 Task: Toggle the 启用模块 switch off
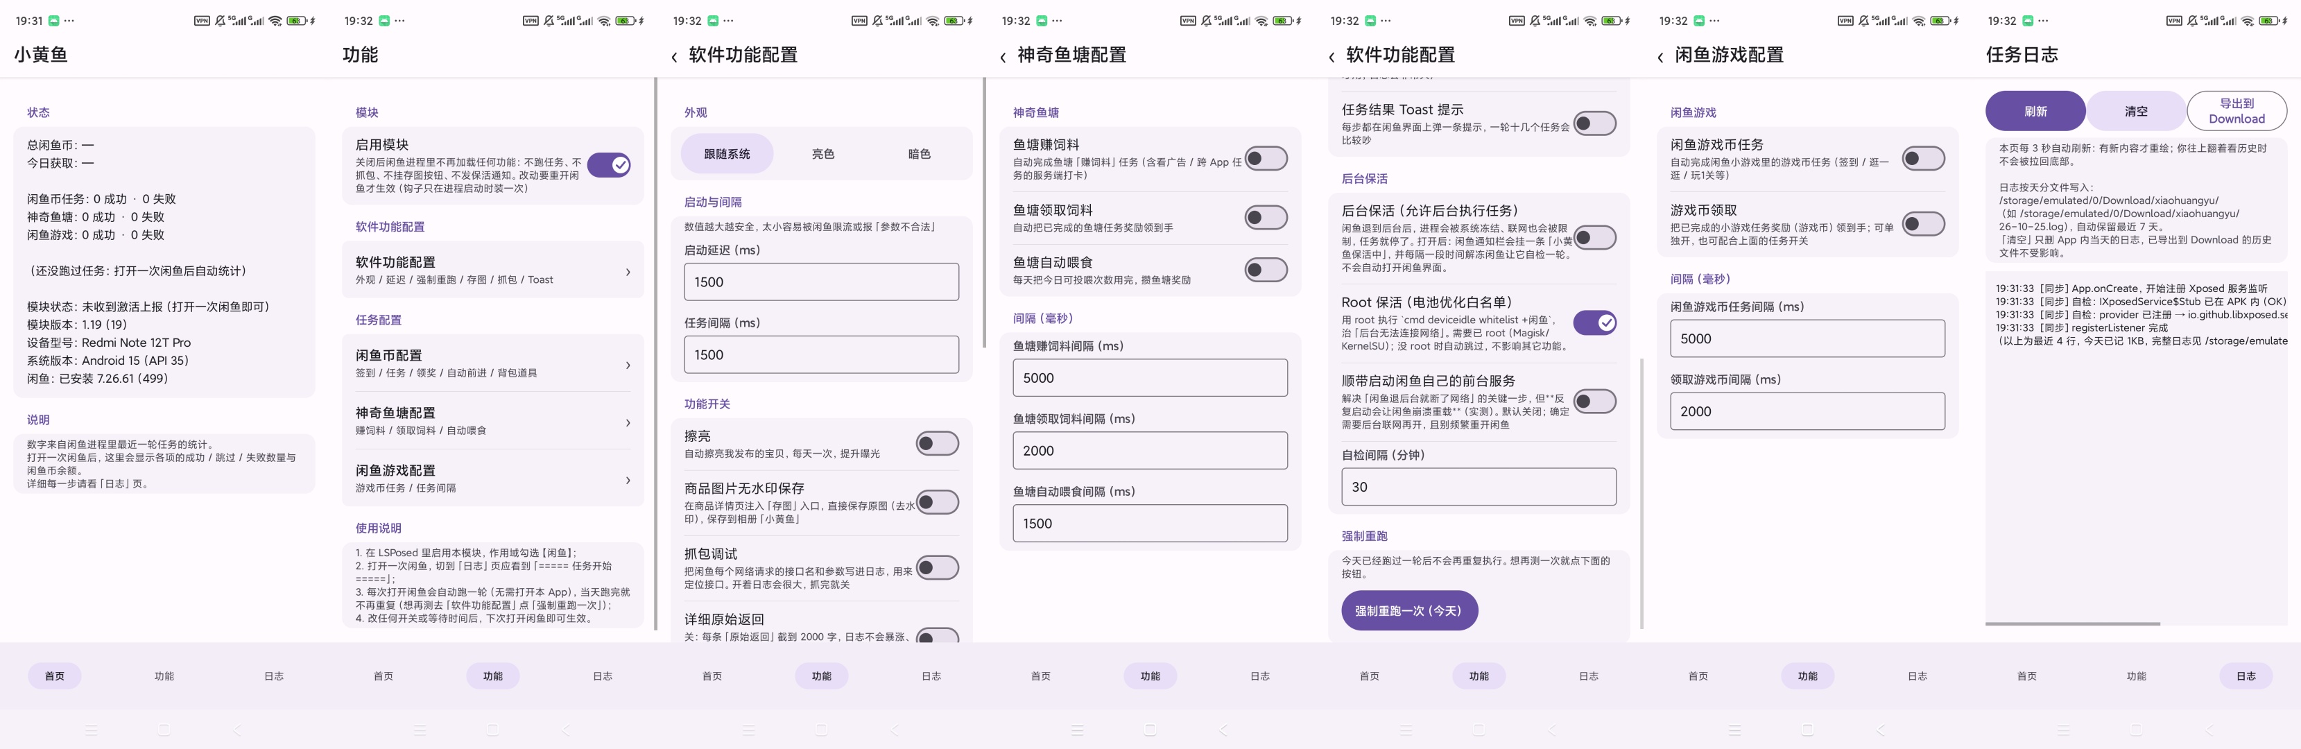tap(609, 165)
